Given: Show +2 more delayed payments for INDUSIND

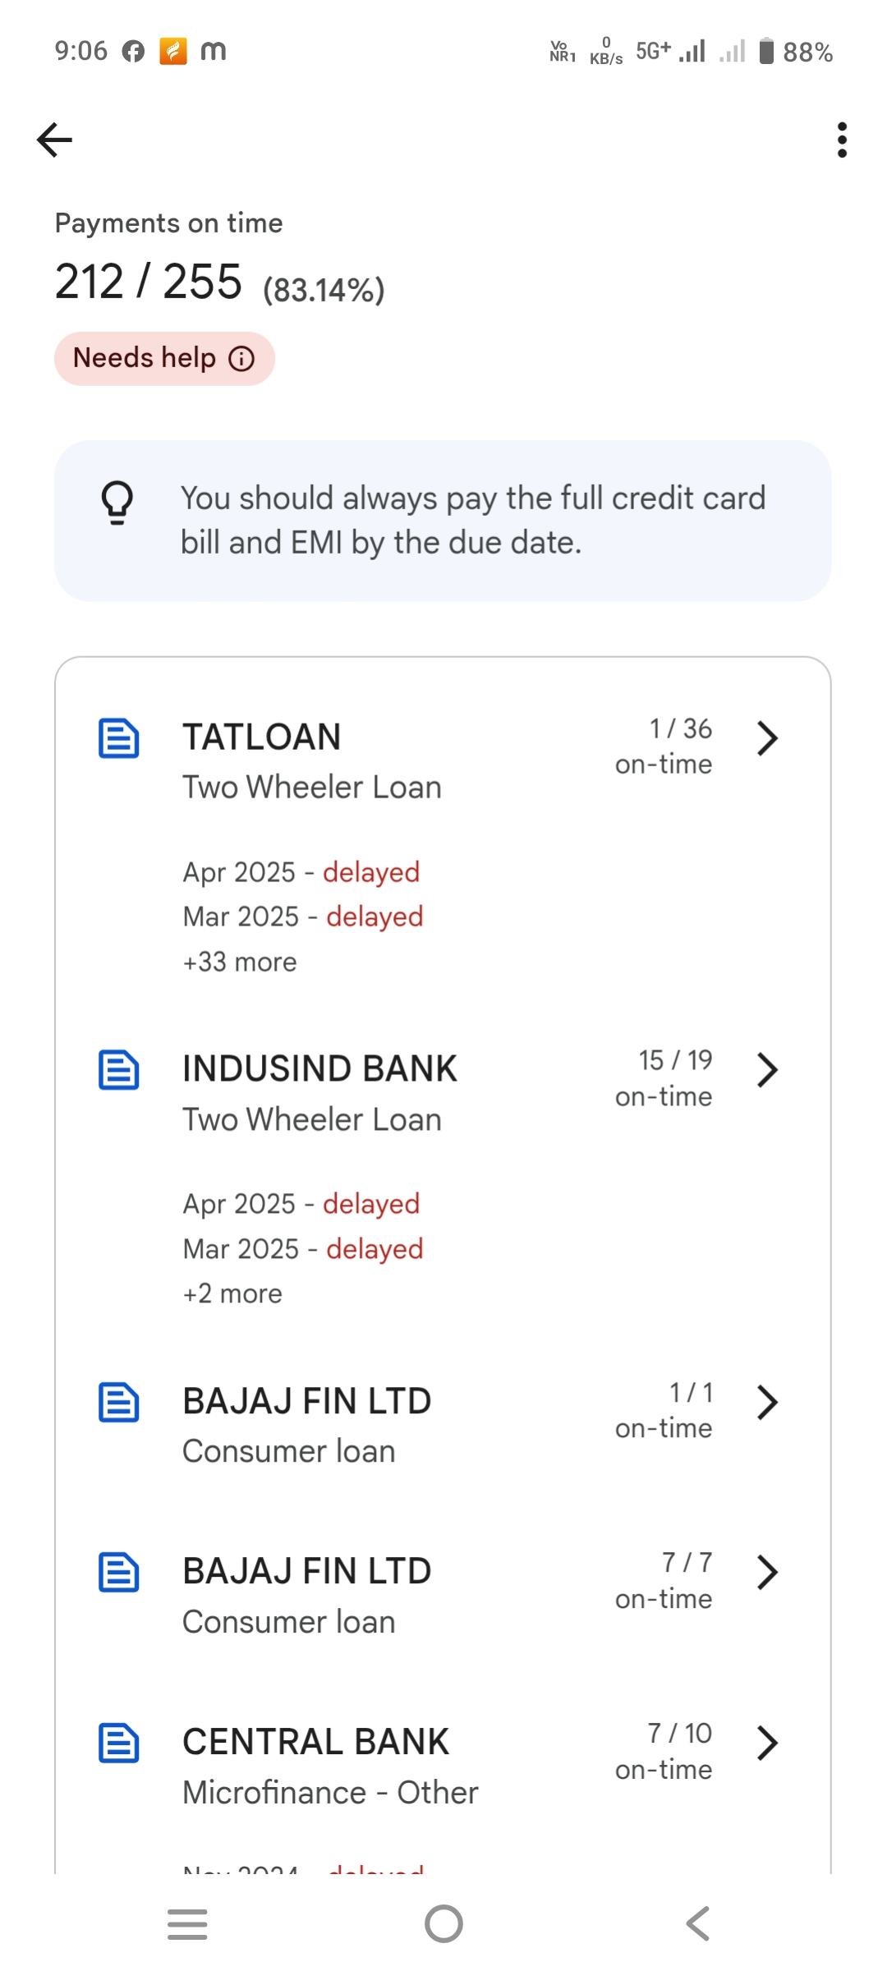Looking at the screenshot, I should pos(232,1293).
